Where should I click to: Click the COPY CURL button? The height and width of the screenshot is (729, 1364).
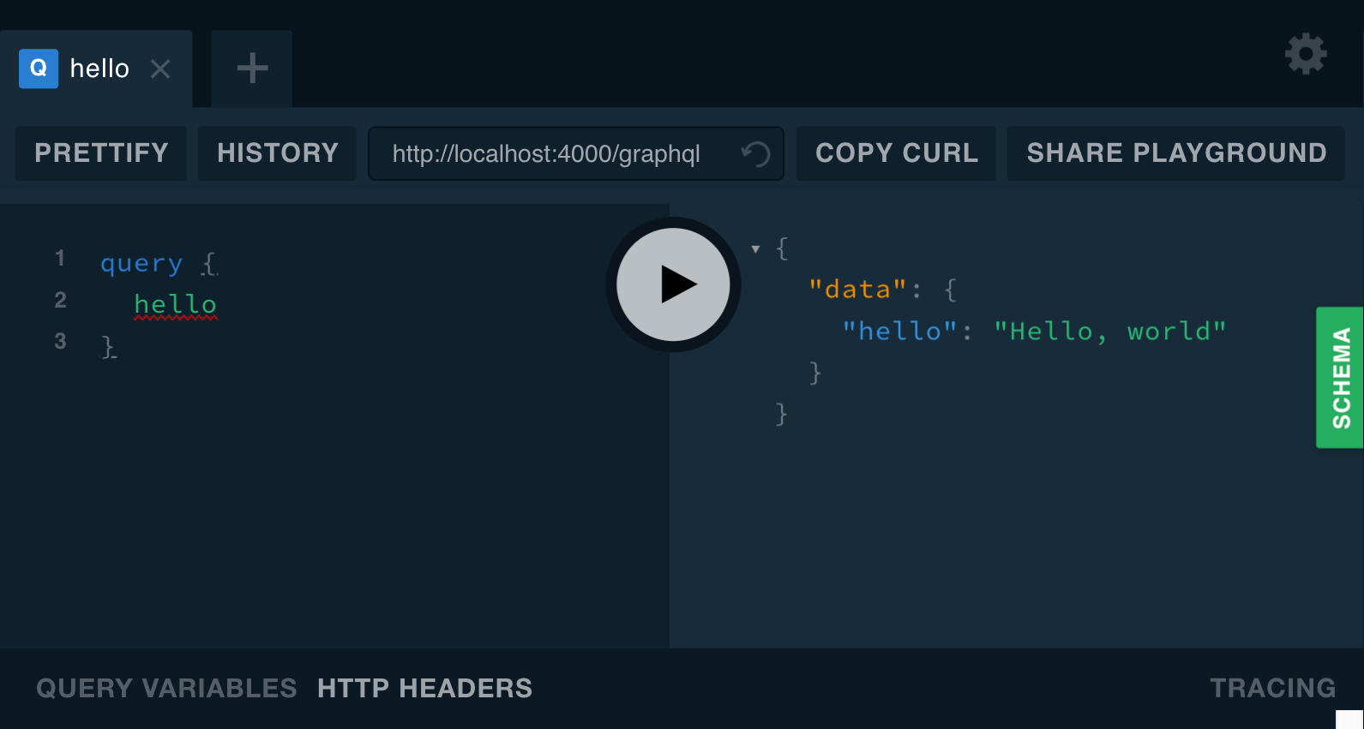pyautogui.click(x=896, y=153)
